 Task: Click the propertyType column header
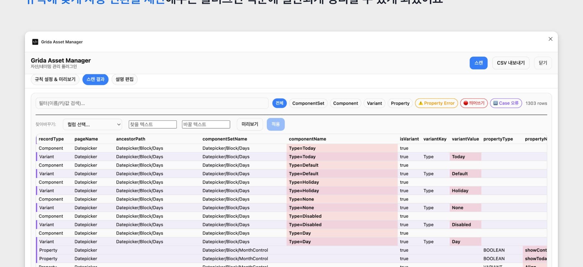(498, 139)
